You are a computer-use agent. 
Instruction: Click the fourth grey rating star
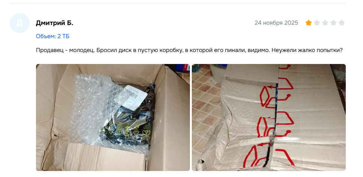(333, 23)
